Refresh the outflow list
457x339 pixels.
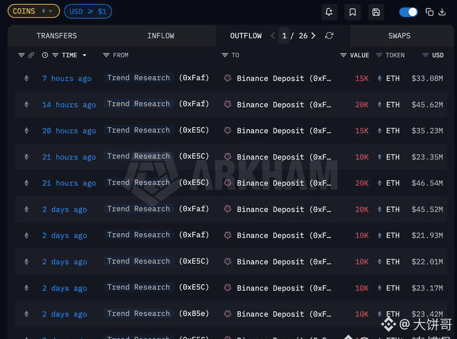click(329, 36)
